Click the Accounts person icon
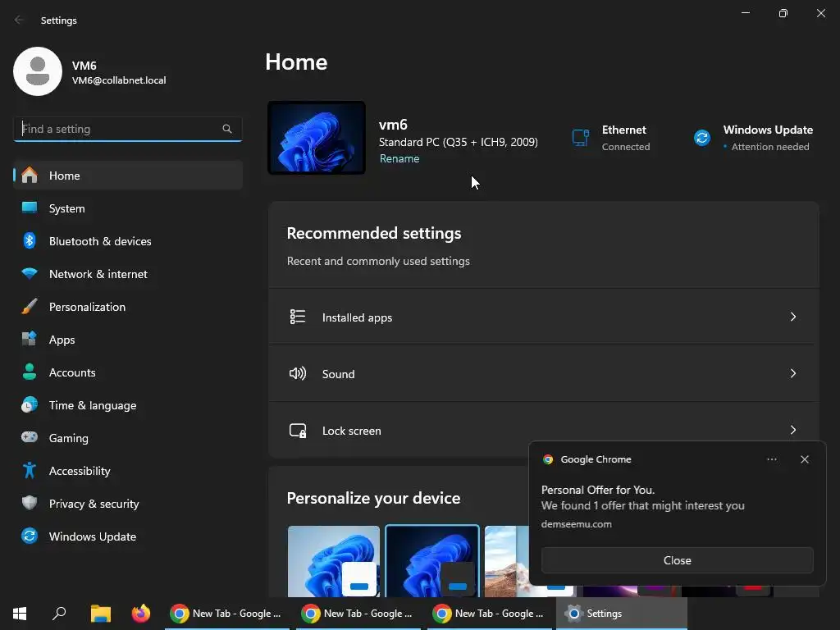This screenshot has height=630, width=840. tap(30, 372)
